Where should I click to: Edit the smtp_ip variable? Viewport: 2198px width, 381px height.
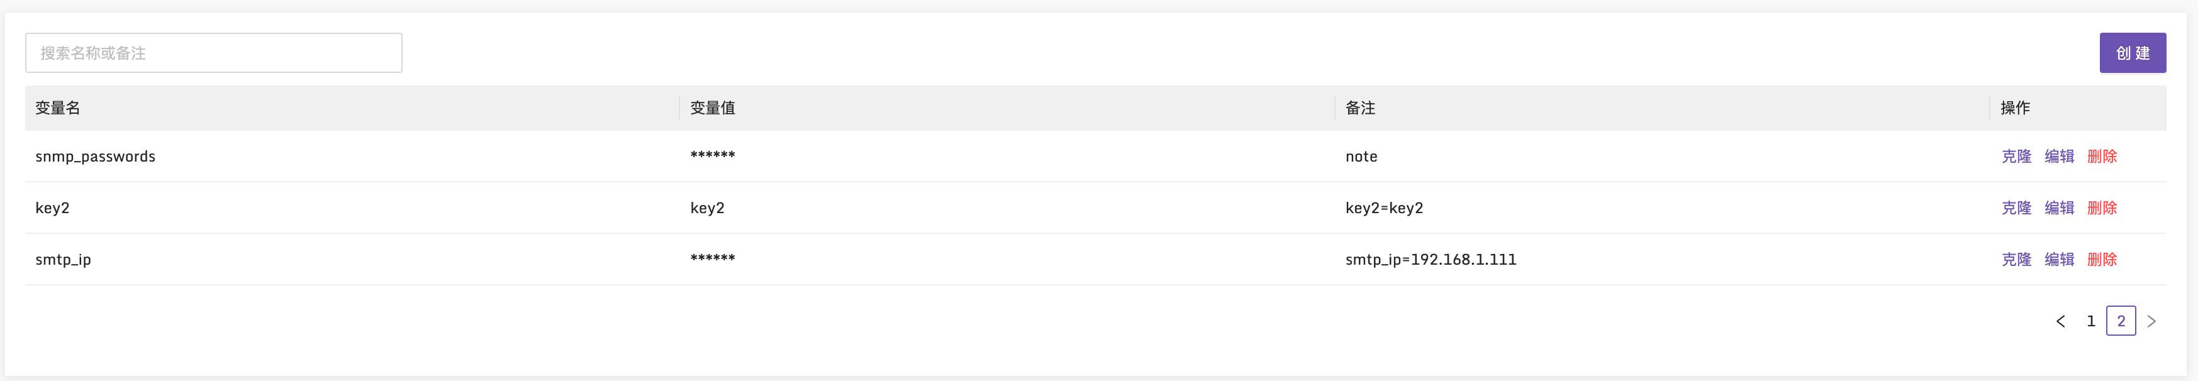click(2058, 259)
